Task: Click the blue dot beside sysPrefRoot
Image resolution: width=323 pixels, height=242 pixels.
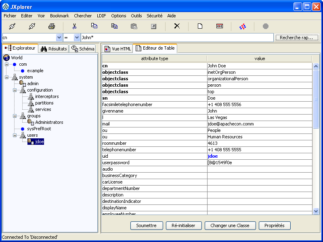Action: coord(23,129)
